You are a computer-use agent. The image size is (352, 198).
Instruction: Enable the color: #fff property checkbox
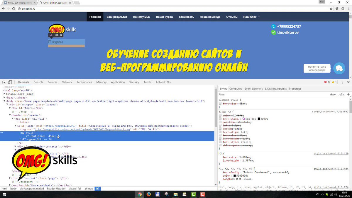pos(220,116)
